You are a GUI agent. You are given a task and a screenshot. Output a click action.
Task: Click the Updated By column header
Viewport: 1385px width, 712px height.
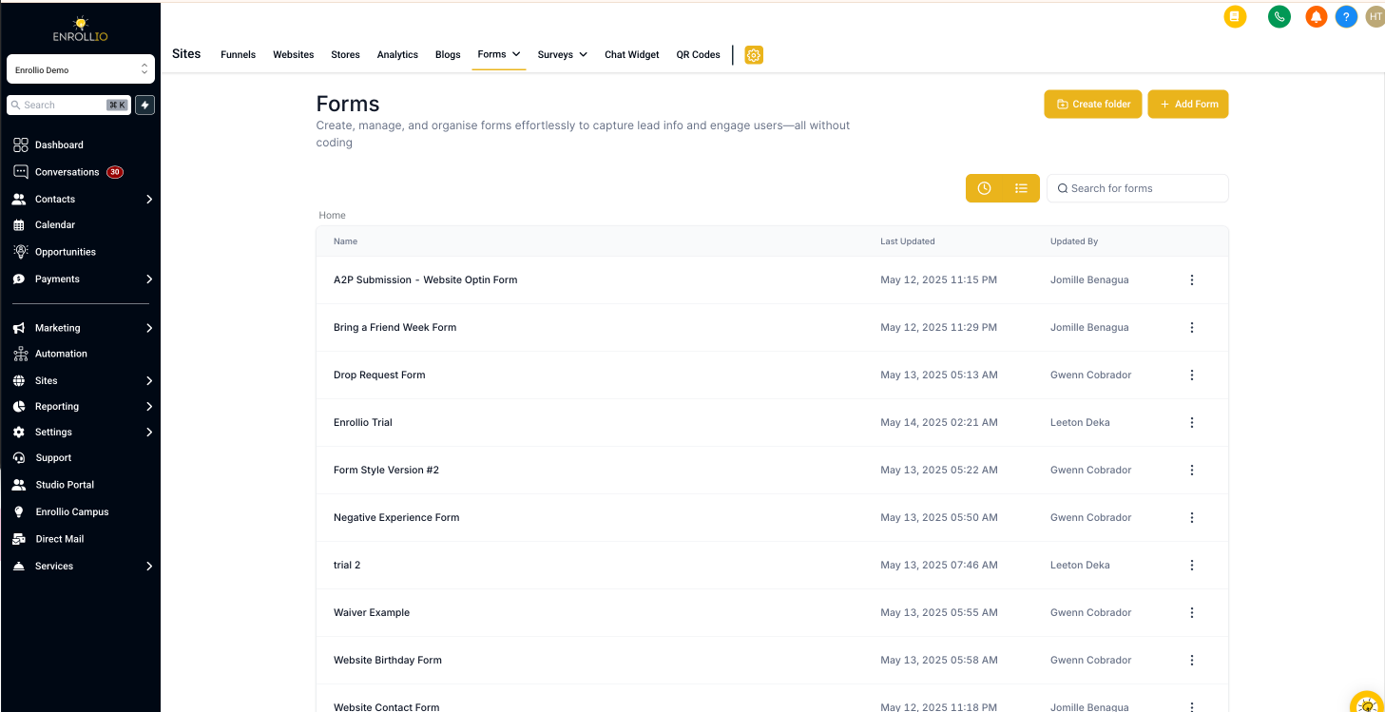pos(1074,241)
